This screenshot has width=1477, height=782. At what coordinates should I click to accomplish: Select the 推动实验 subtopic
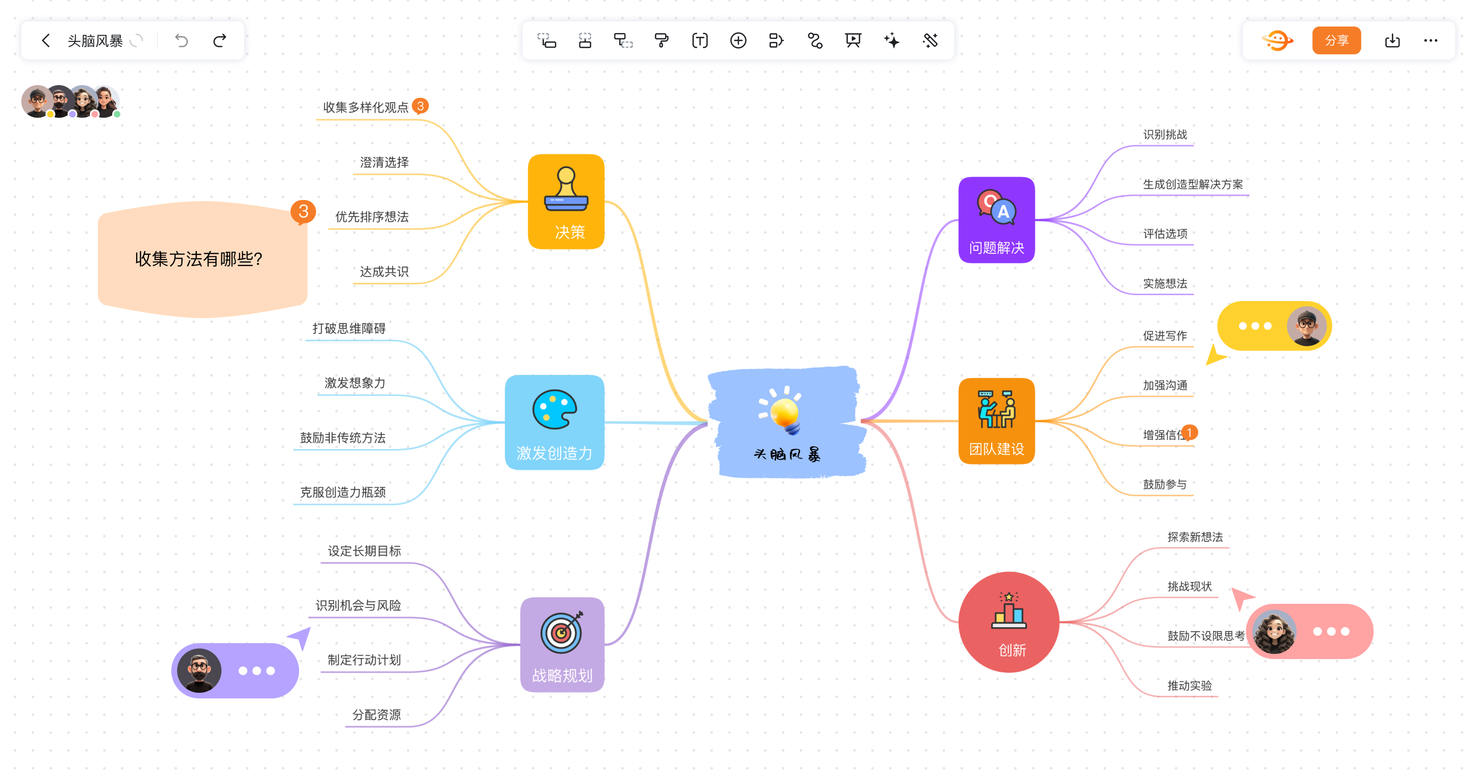[x=1189, y=685]
